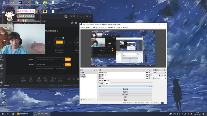Copy the rtmp address with orange button

click(68, 59)
